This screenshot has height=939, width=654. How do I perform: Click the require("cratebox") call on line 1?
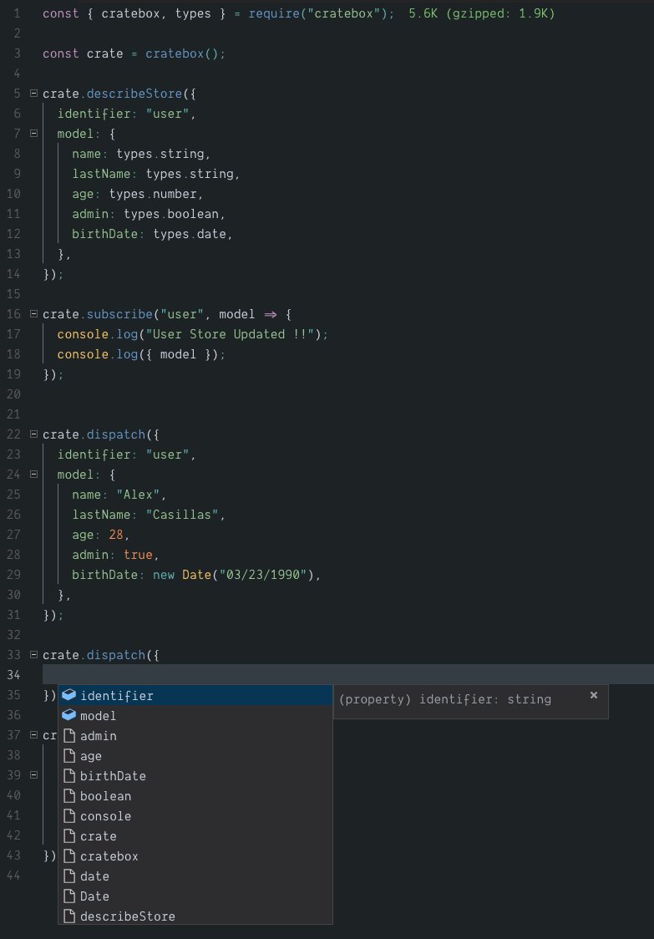(x=317, y=13)
